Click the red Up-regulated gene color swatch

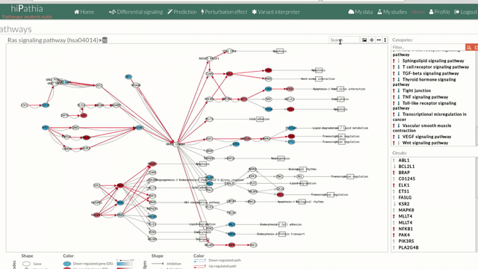click(x=66, y=268)
